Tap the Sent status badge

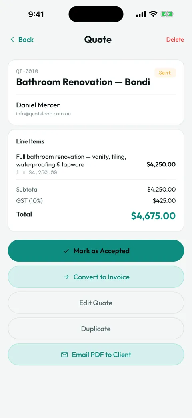click(x=165, y=73)
